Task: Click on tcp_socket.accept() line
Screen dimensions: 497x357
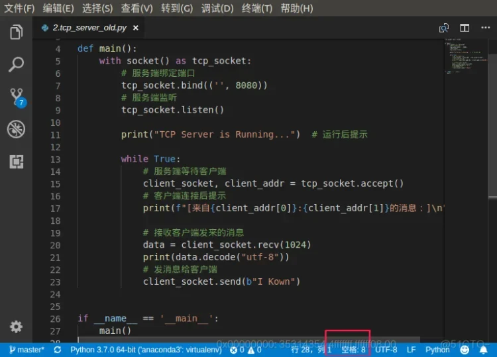Action: (273, 183)
